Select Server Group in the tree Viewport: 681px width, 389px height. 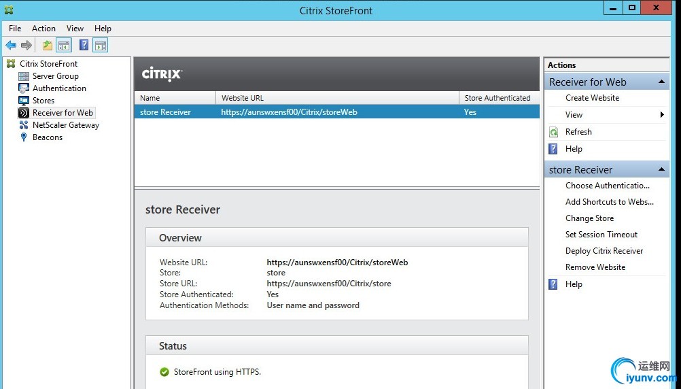[56, 76]
